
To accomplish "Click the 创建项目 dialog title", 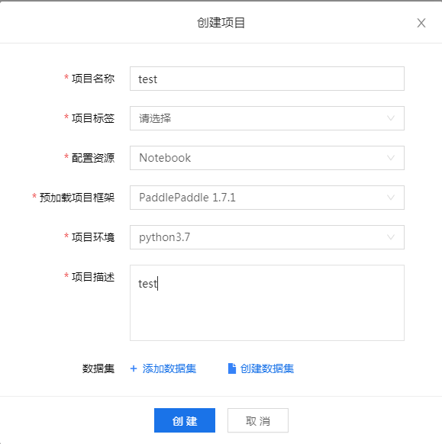I will (221, 23).
